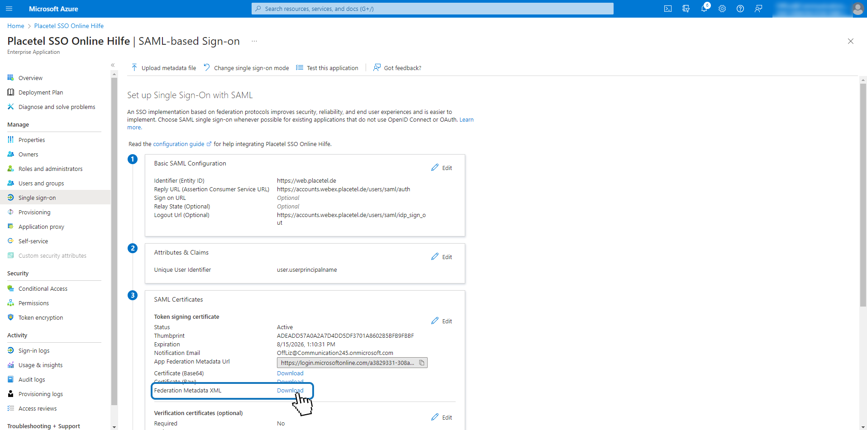The width and height of the screenshot is (867, 430).
Task: Edit Token signing certificate
Action: coord(442,321)
